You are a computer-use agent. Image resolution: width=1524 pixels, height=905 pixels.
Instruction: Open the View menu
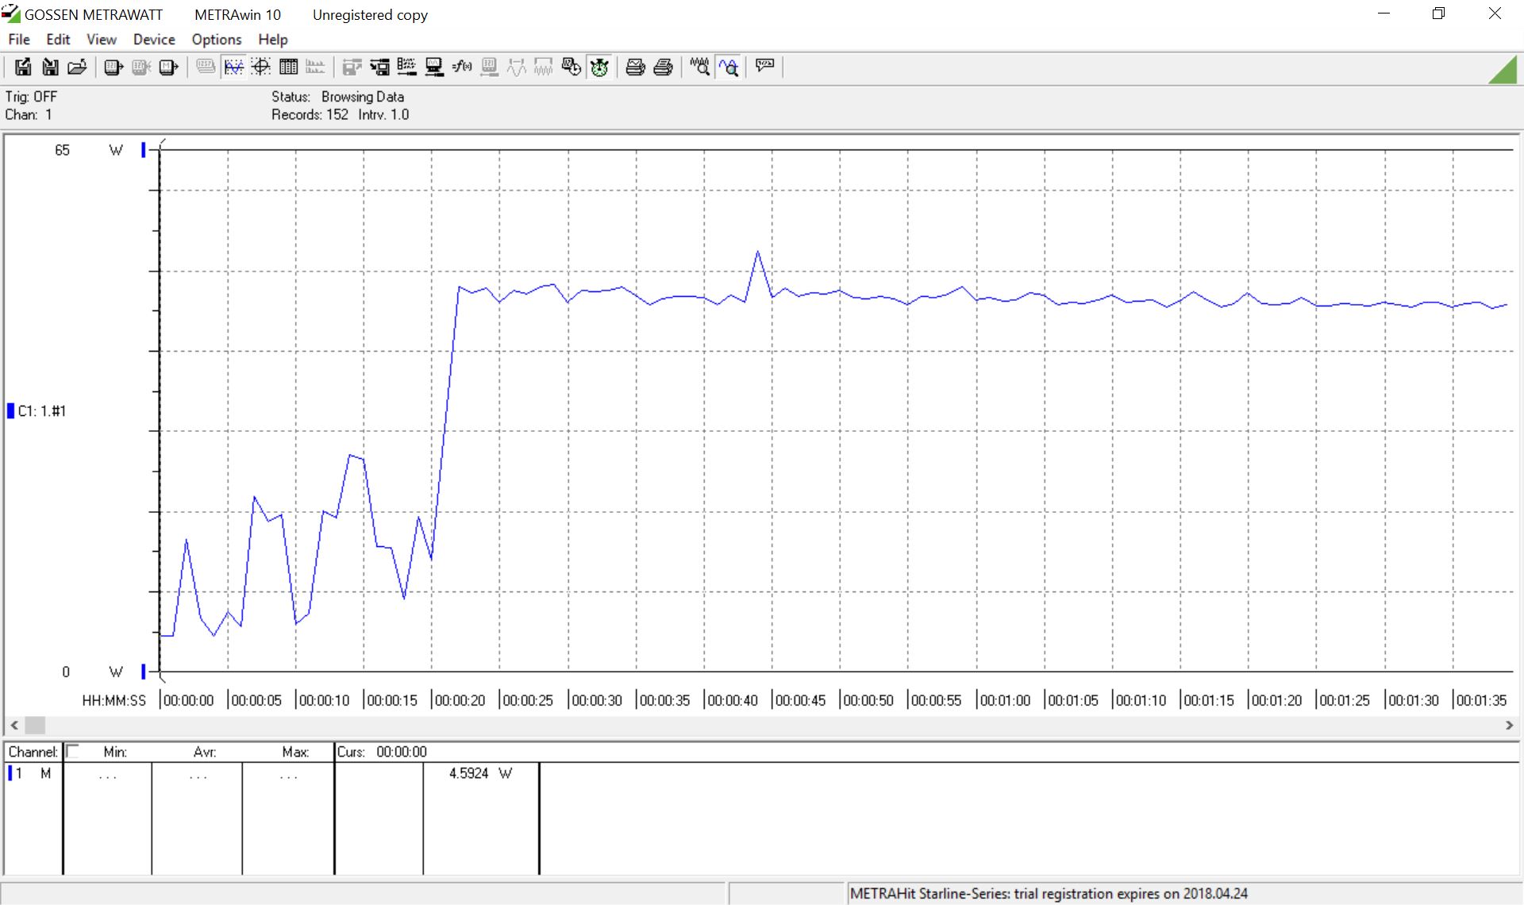(101, 40)
